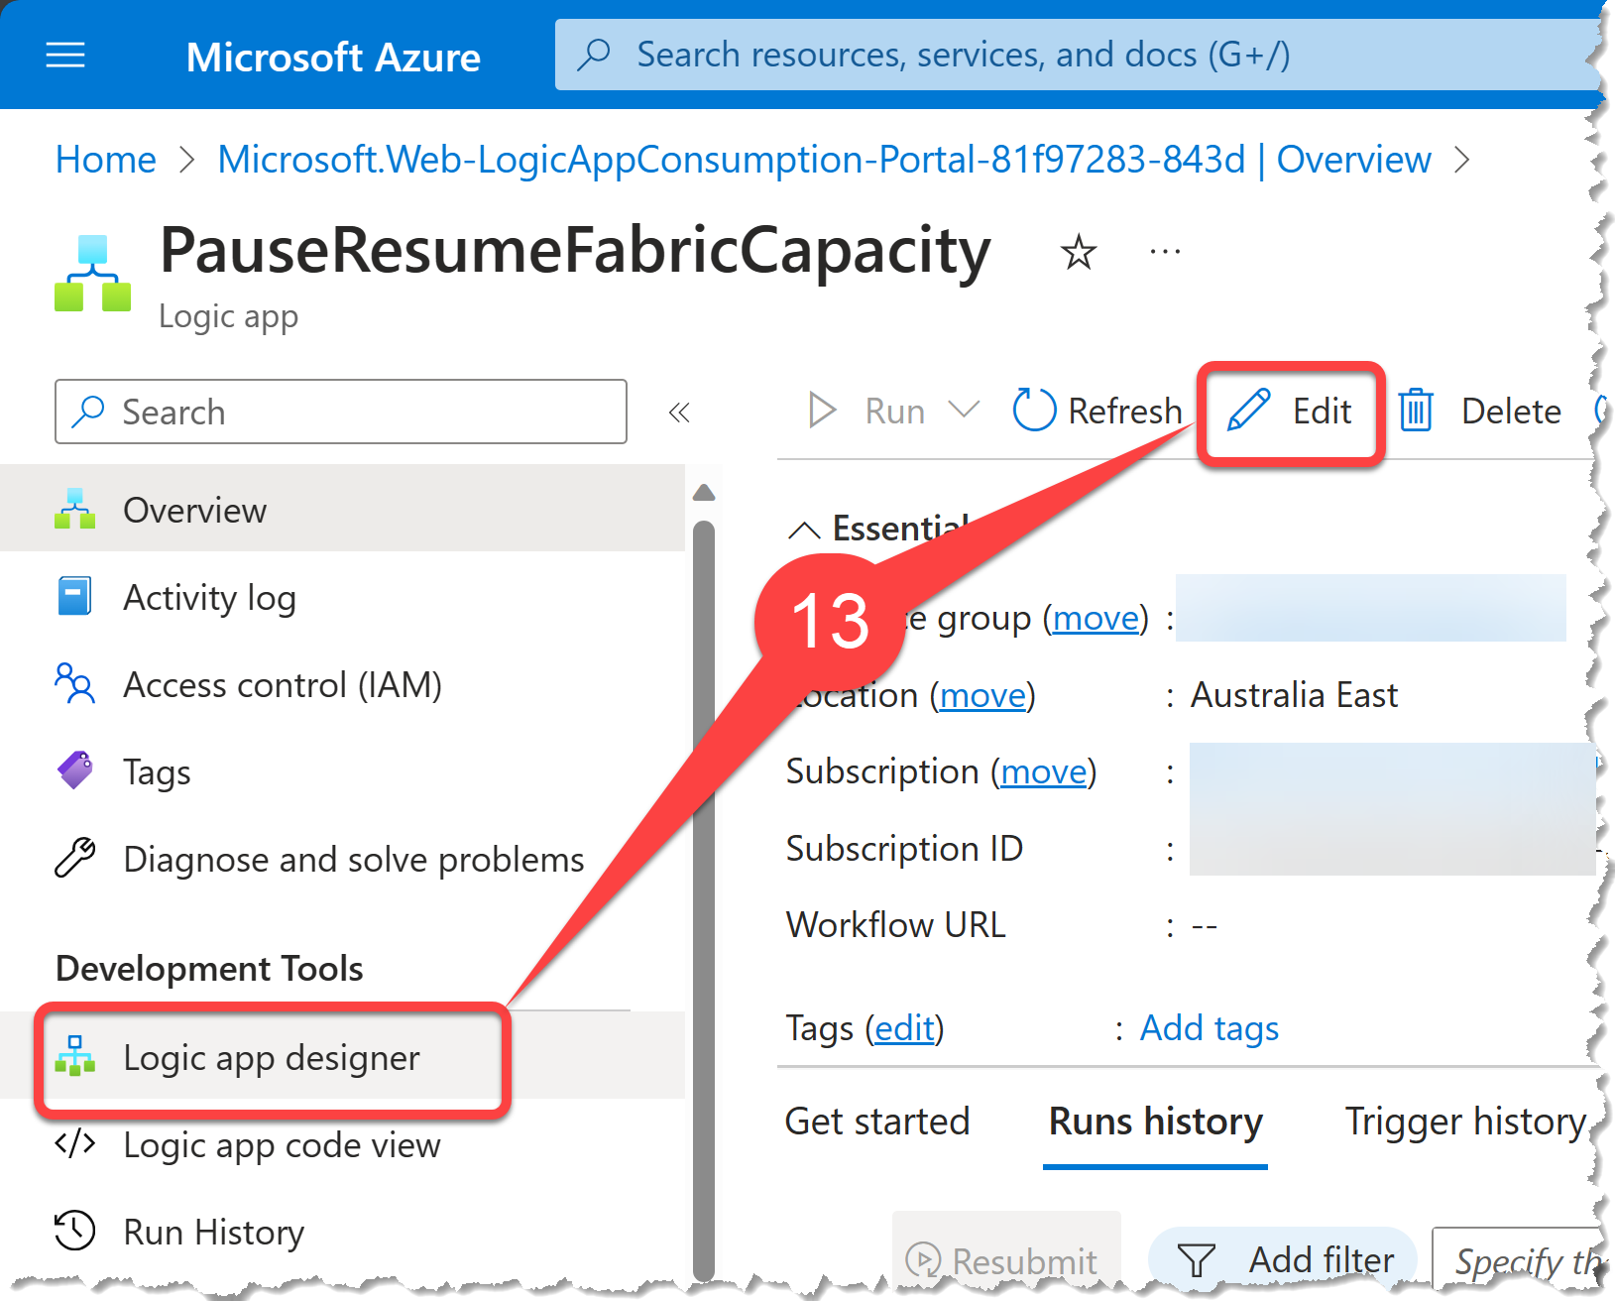The width and height of the screenshot is (1615, 1301).
Task: Click the Specify filter input field
Action: coord(1517,1259)
